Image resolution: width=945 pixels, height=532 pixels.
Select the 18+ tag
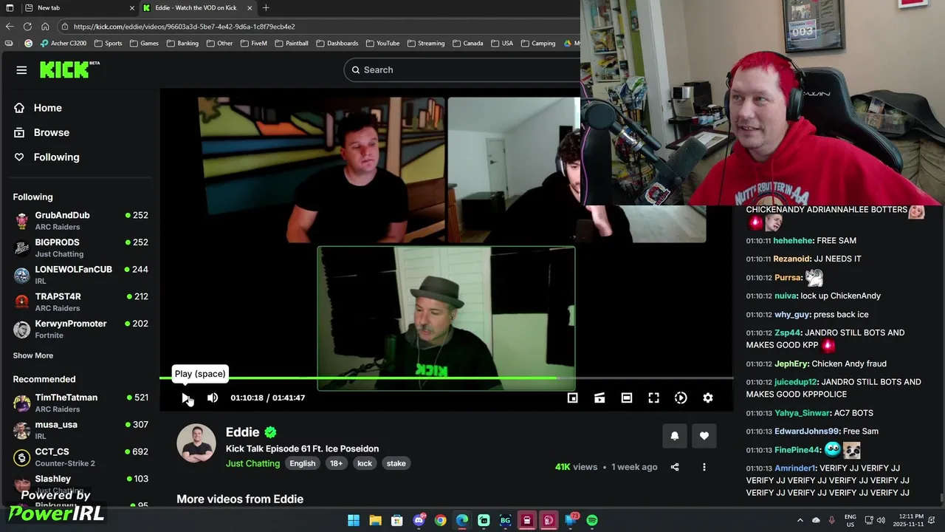(x=336, y=463)
